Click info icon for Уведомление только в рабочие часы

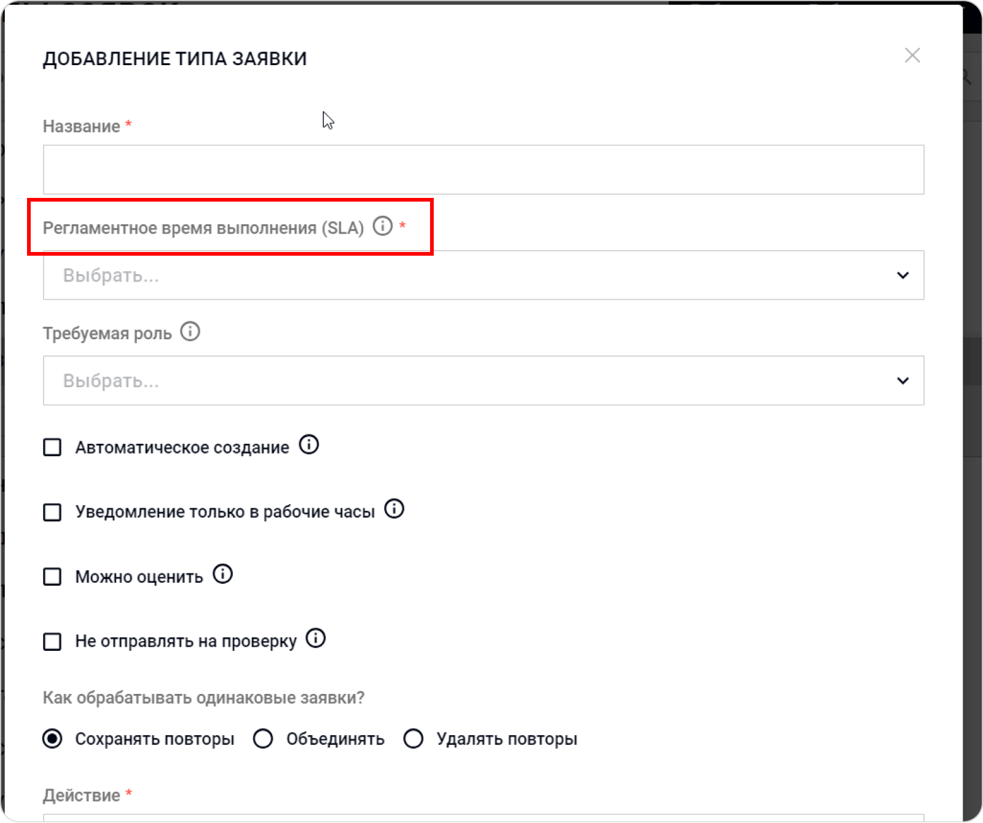pyautogui.click(x=394, y=510)
